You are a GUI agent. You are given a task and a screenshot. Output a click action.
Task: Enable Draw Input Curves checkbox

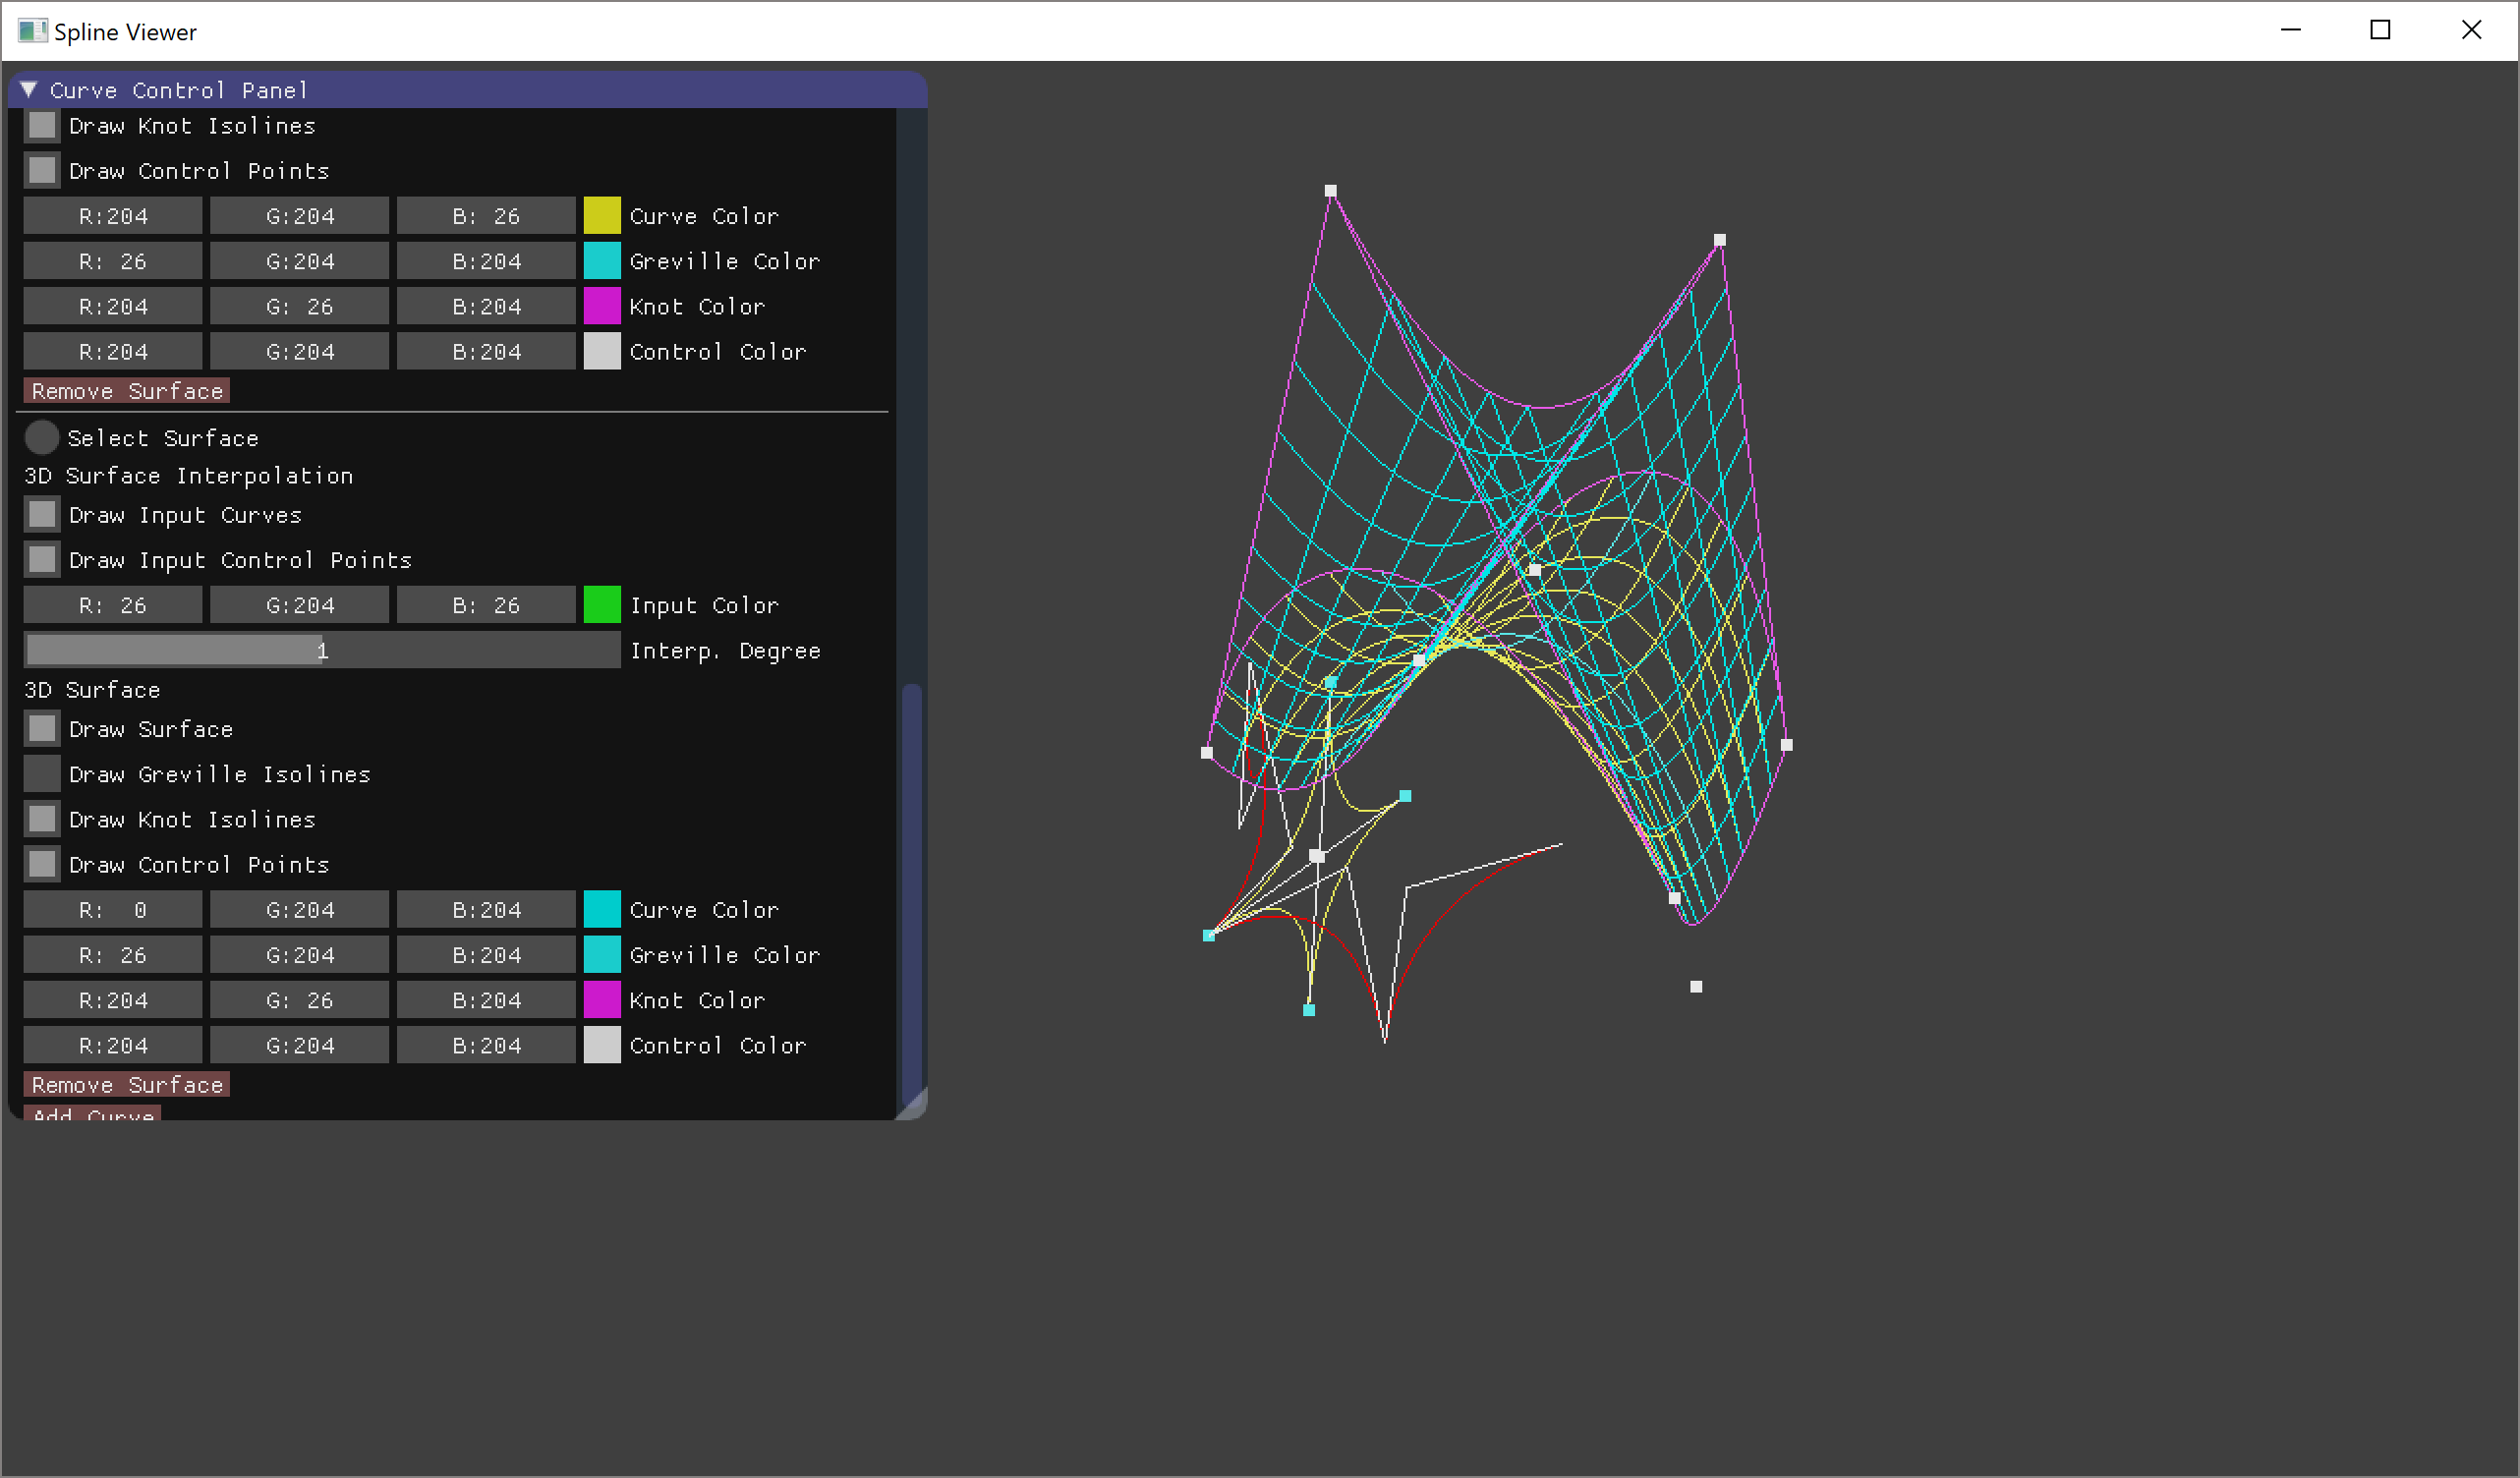coord(42,515)
